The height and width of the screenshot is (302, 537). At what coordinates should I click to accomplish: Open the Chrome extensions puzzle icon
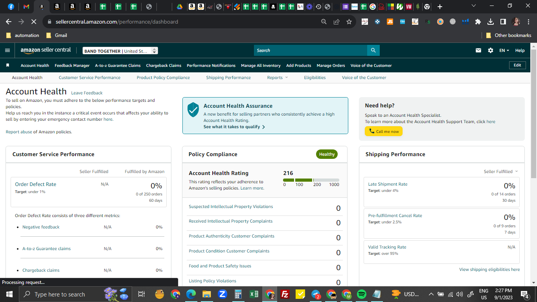478,22
